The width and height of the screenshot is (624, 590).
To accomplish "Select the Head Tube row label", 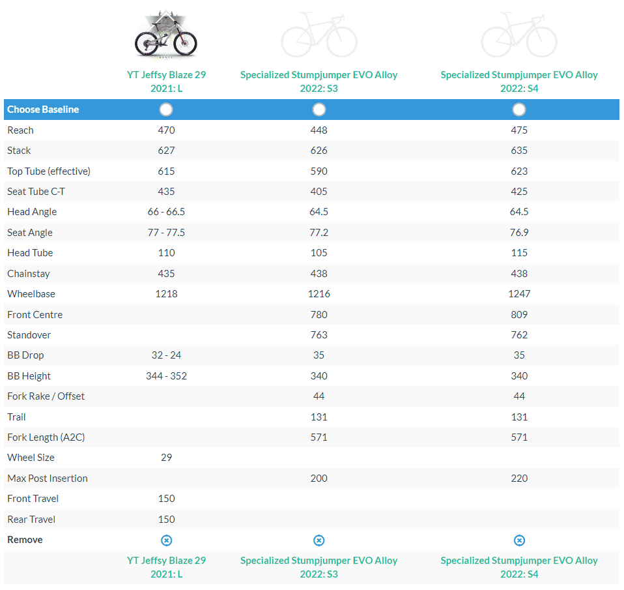I will click(30, 253).
